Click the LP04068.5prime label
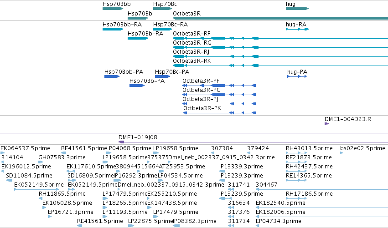The width and height of the screenshot is (388, 228). coord(129,148)
